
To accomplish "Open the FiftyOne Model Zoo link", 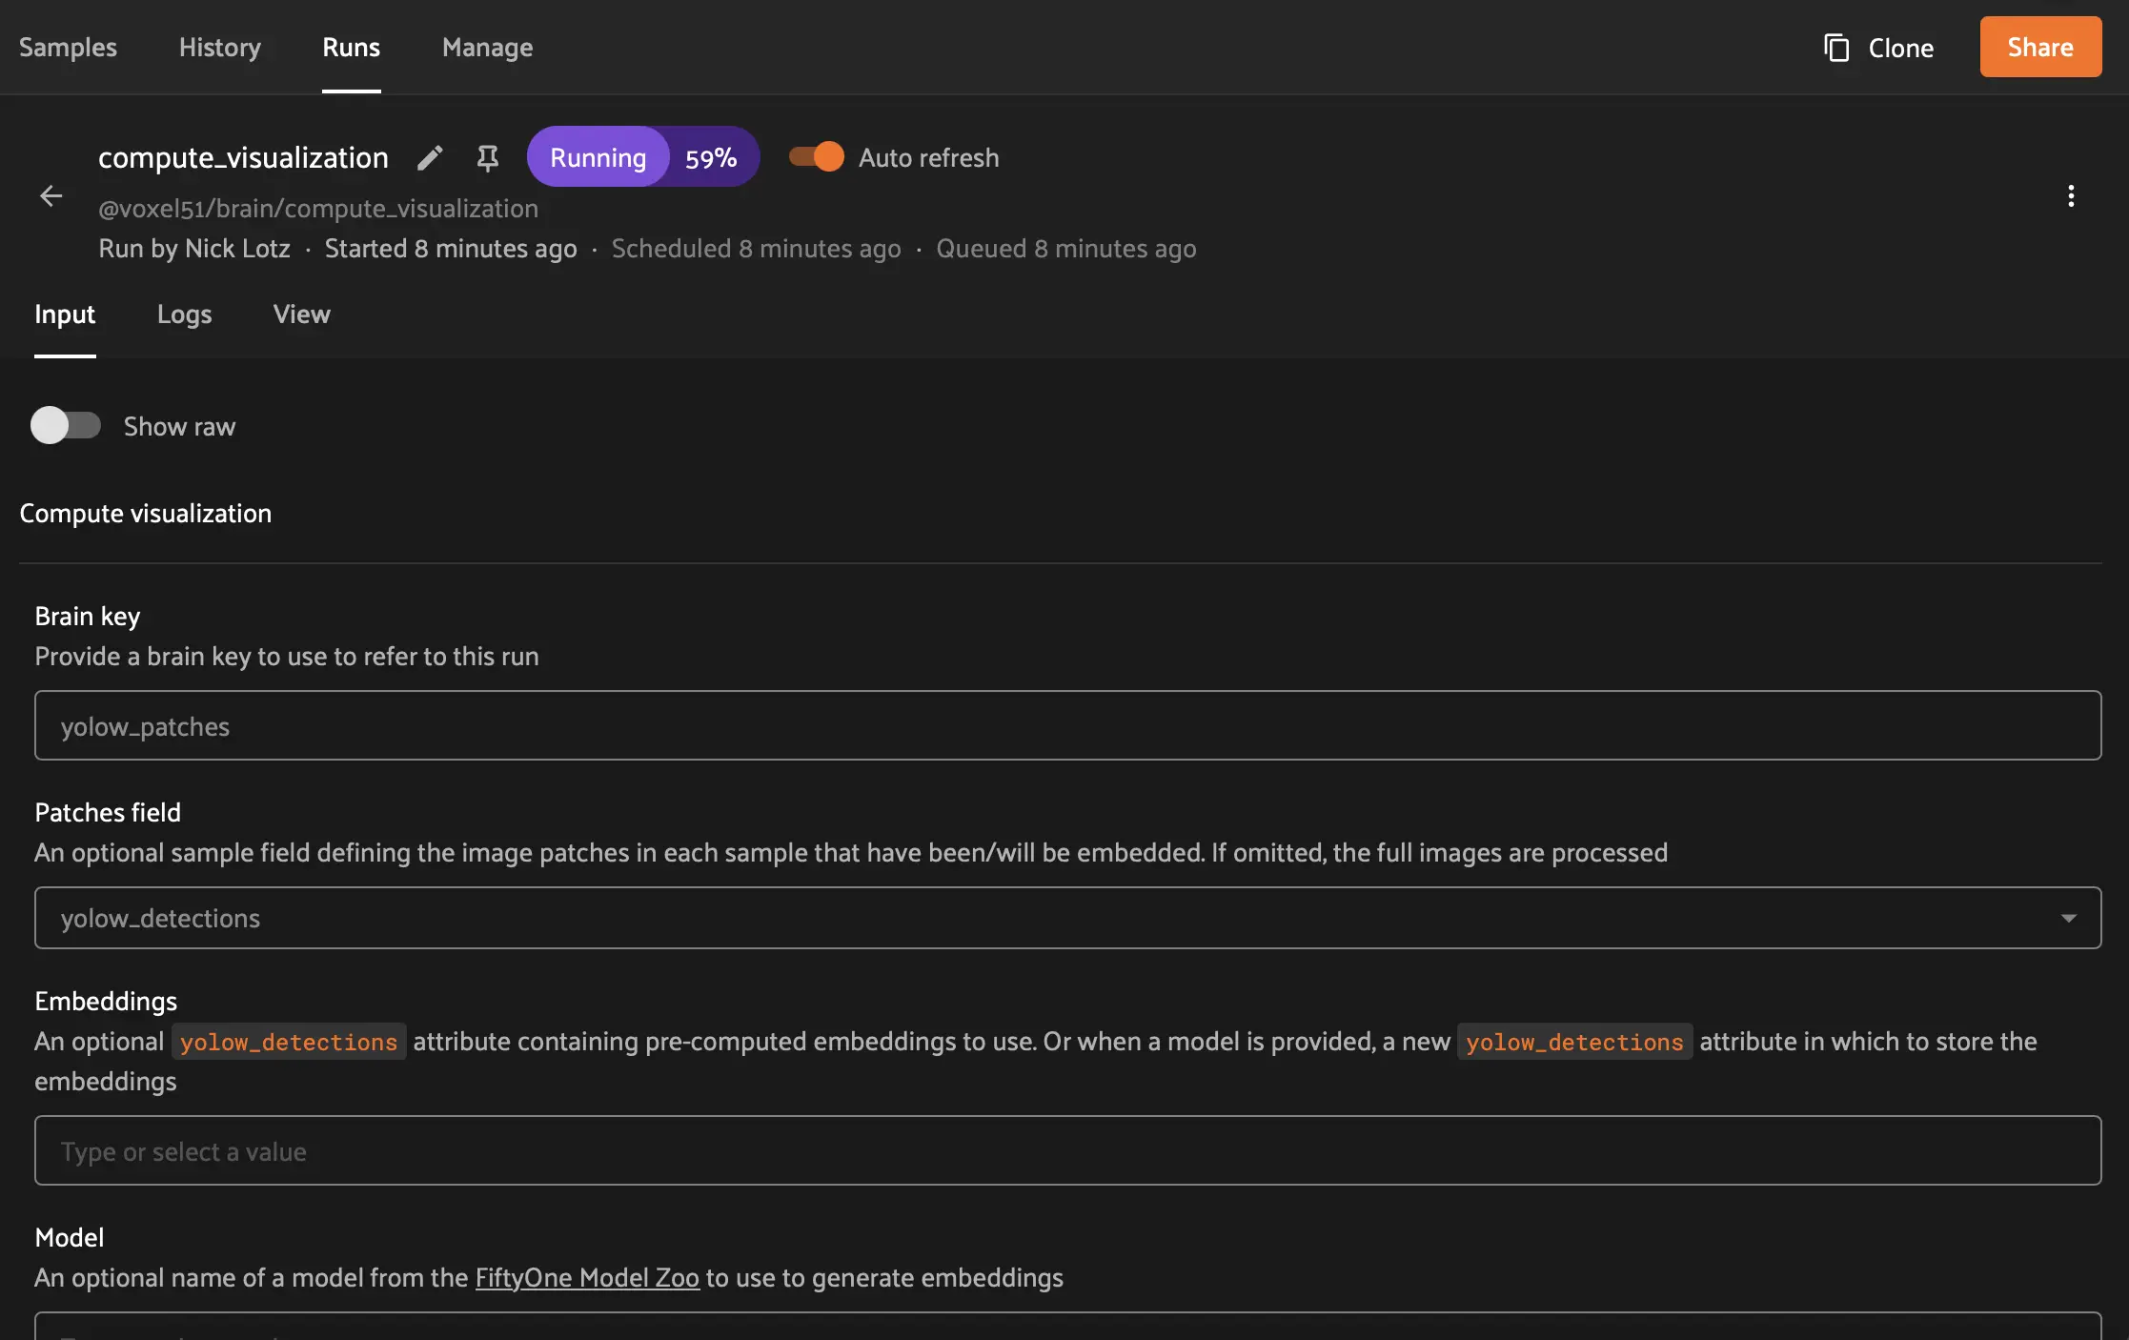I will (x=587, y=1278).
